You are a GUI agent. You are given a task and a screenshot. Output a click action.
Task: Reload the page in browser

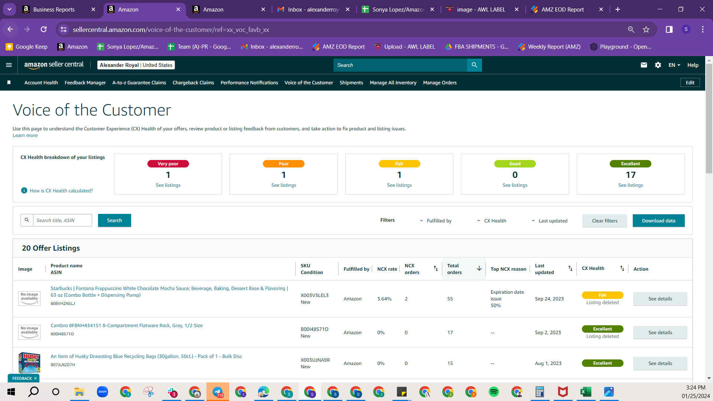tap(44, 29)
